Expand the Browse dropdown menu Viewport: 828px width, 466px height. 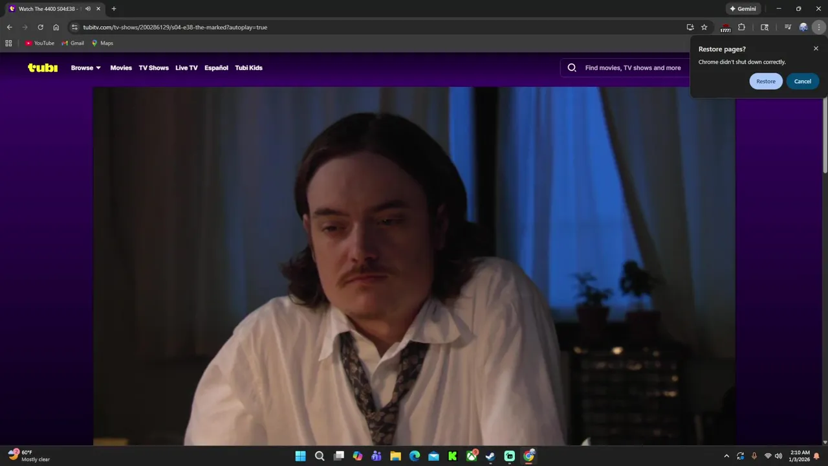(x=86, y=68)
